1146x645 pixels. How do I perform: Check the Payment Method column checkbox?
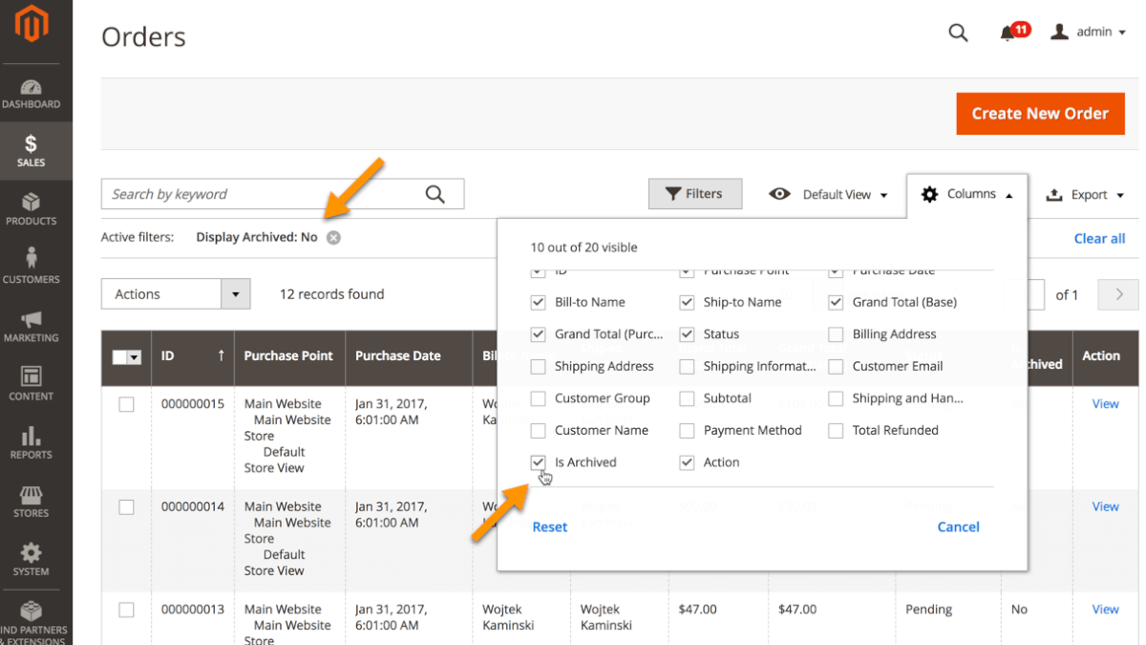(687, 431)
